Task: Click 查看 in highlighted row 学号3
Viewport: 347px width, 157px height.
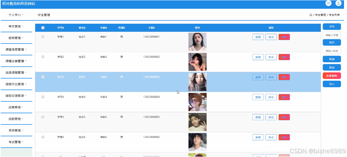Action: click(x=258, y=77)
